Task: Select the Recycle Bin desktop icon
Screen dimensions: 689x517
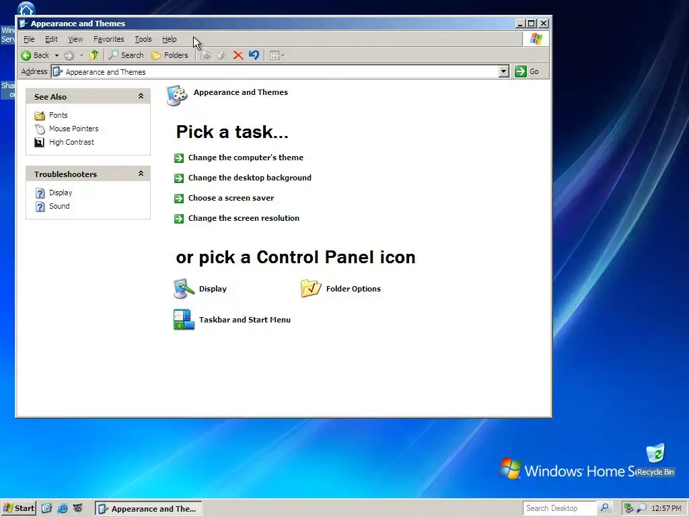Action: click(655, 460)
